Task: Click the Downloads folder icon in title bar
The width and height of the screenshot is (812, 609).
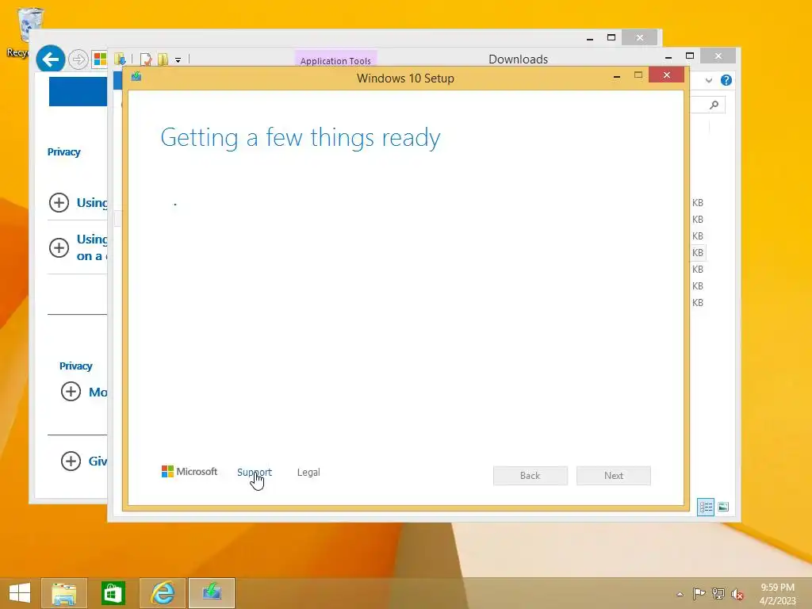Action: click(x=120, y=59)
